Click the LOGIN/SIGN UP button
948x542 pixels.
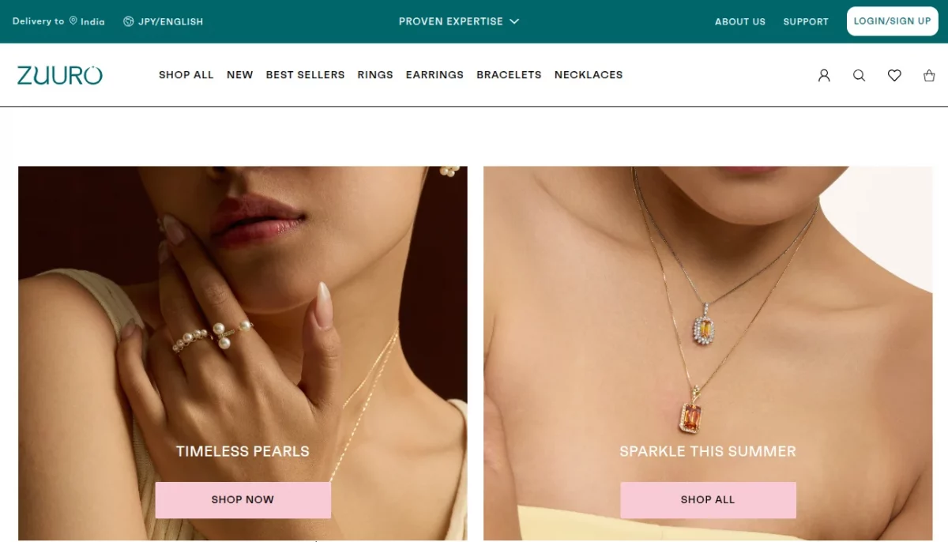[892, 21]
